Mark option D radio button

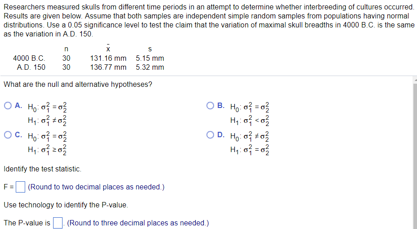click(x=210, y=135)
